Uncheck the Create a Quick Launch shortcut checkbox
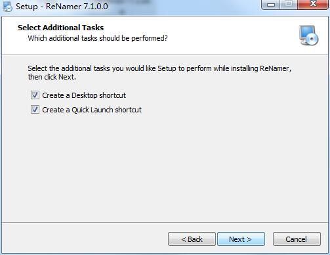Screen dimensions: 330x255 [x=35, y=110]
